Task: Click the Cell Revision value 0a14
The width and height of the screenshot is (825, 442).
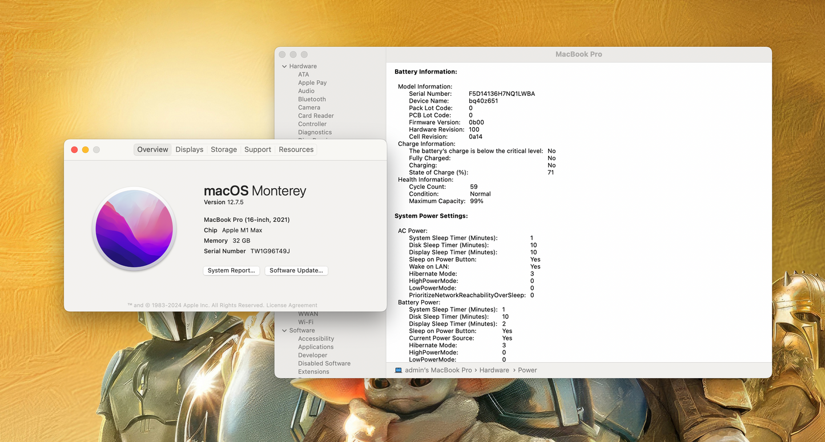Action: [x=476, y=137]
